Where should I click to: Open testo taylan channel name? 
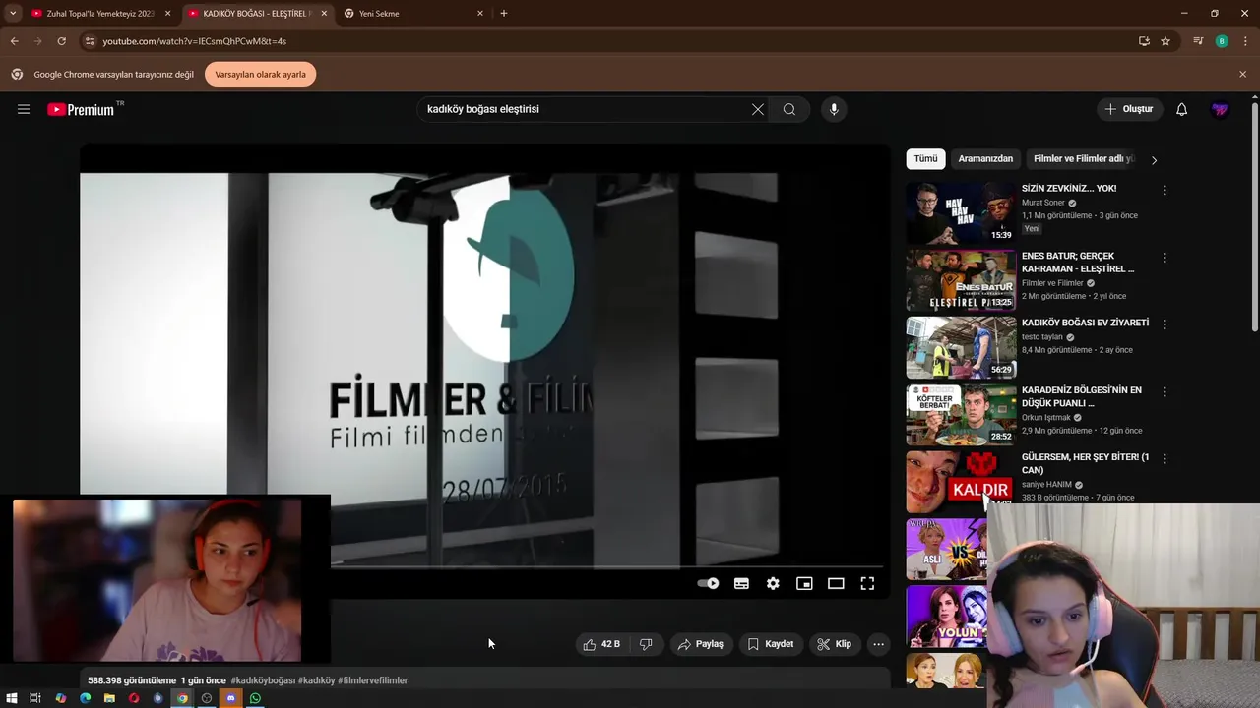click(x=1042, y=337)
